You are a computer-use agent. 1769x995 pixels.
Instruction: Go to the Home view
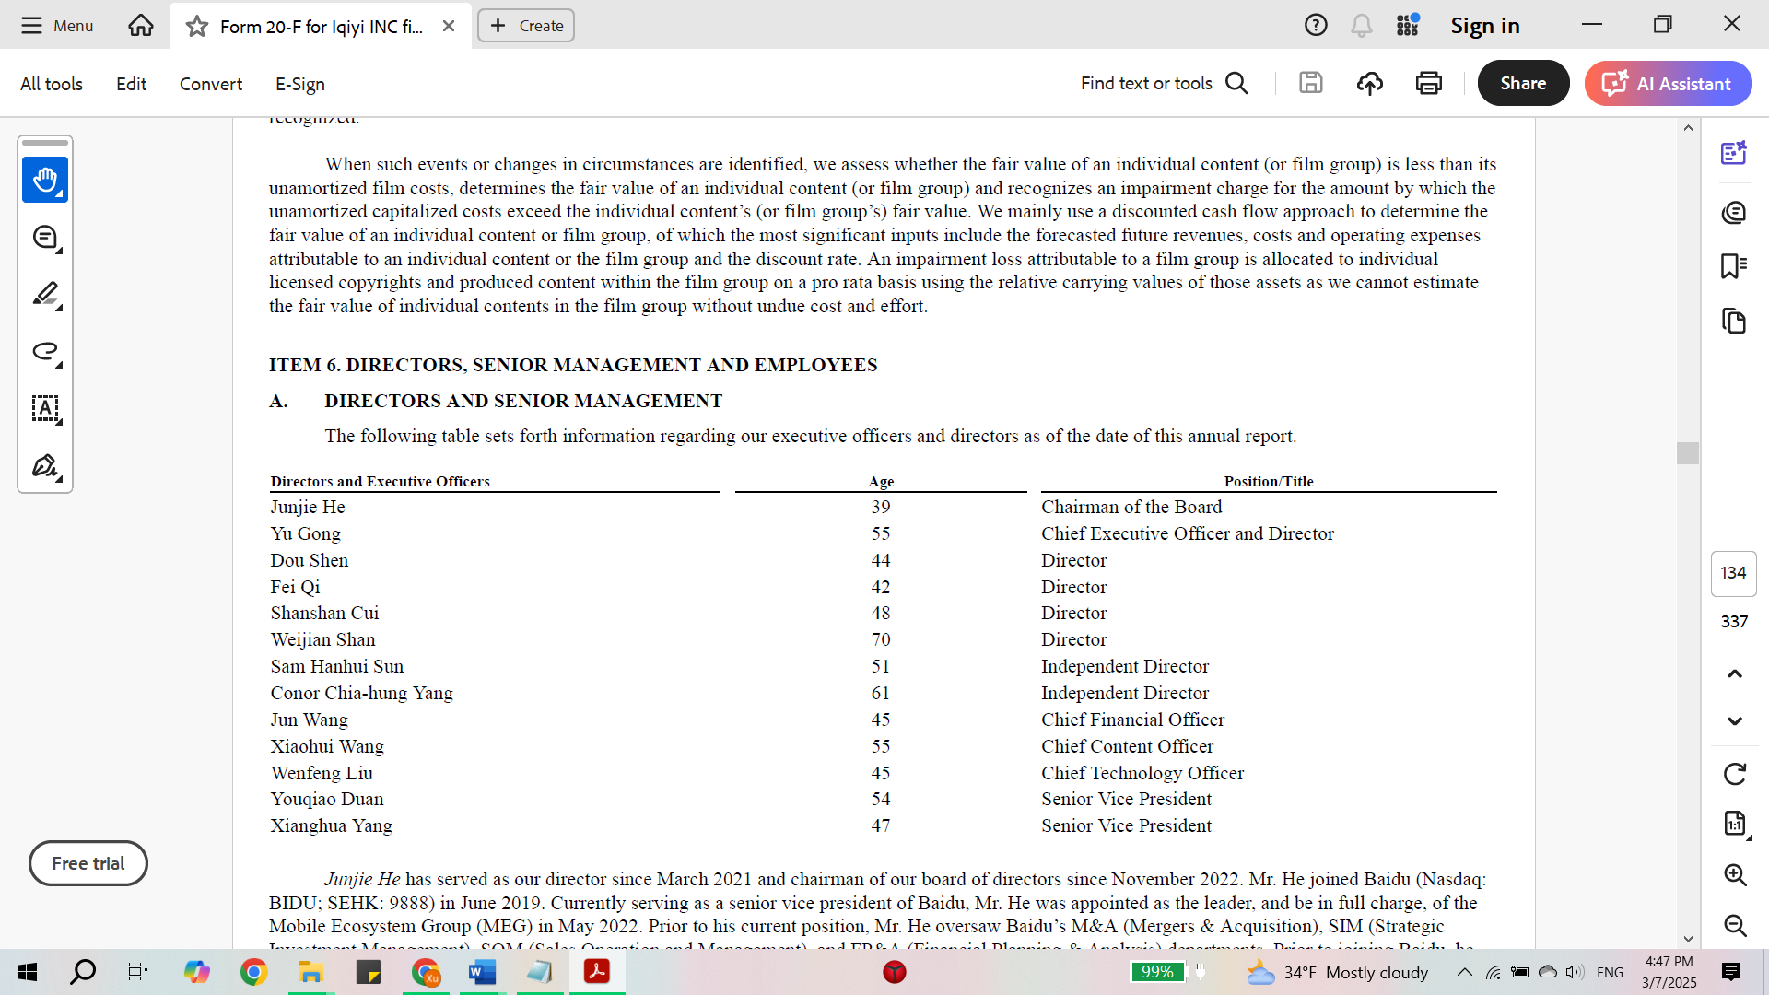(141, 25)
